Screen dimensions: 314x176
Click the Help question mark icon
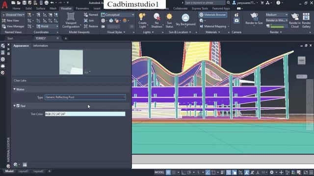[278, 3]
